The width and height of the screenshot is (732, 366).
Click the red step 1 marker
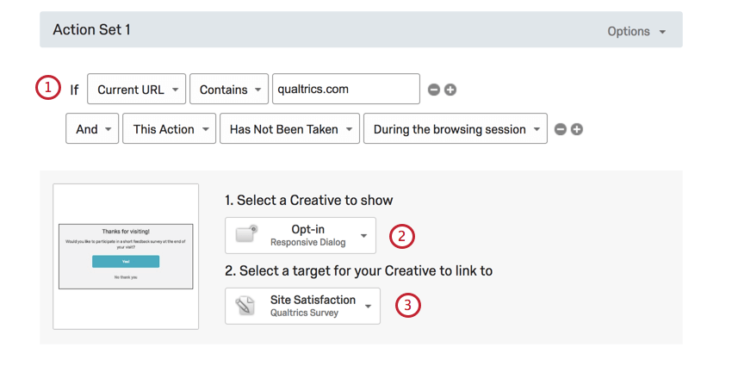coord(48,88)
